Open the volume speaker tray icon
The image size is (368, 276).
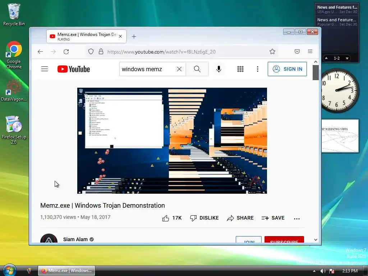click(323, 271)
